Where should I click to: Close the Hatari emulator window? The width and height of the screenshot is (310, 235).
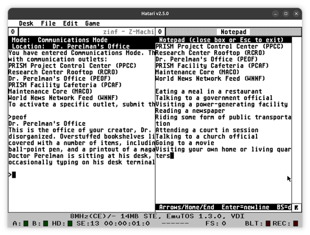(x=296, y=13)
